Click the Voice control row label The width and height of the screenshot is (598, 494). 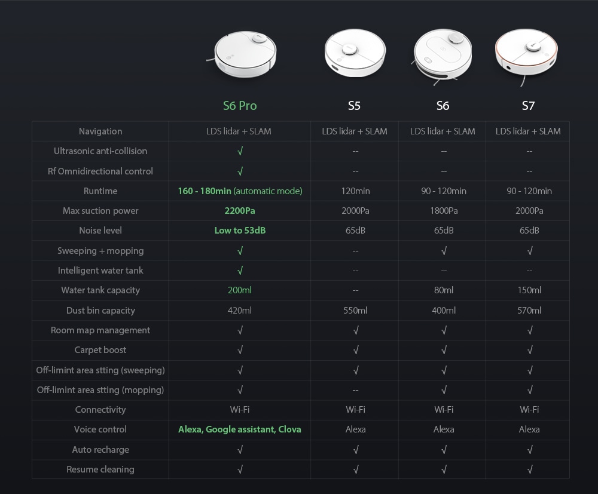(x=100, y=429)
